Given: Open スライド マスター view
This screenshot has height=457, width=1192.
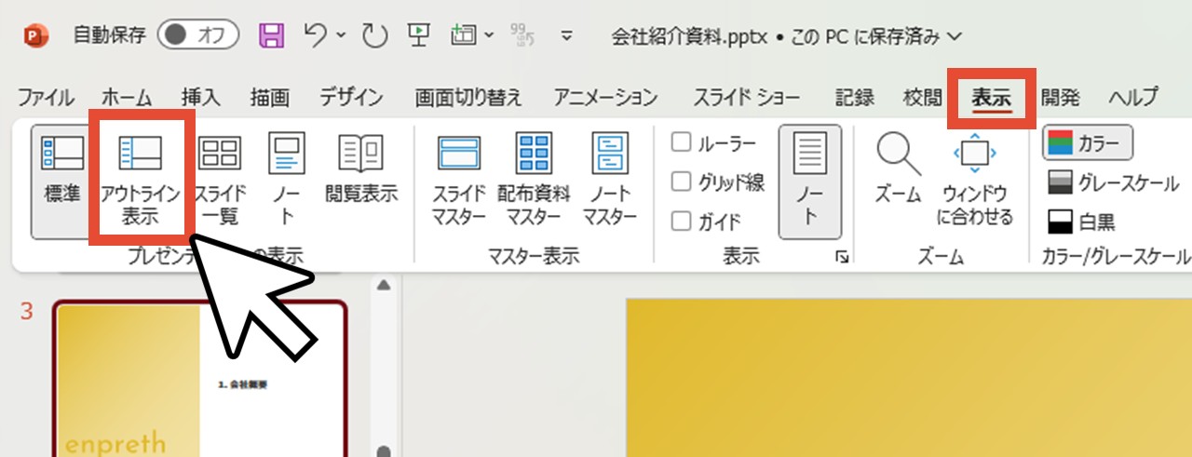Looking at the screenshot, I should tap(458, 182).
